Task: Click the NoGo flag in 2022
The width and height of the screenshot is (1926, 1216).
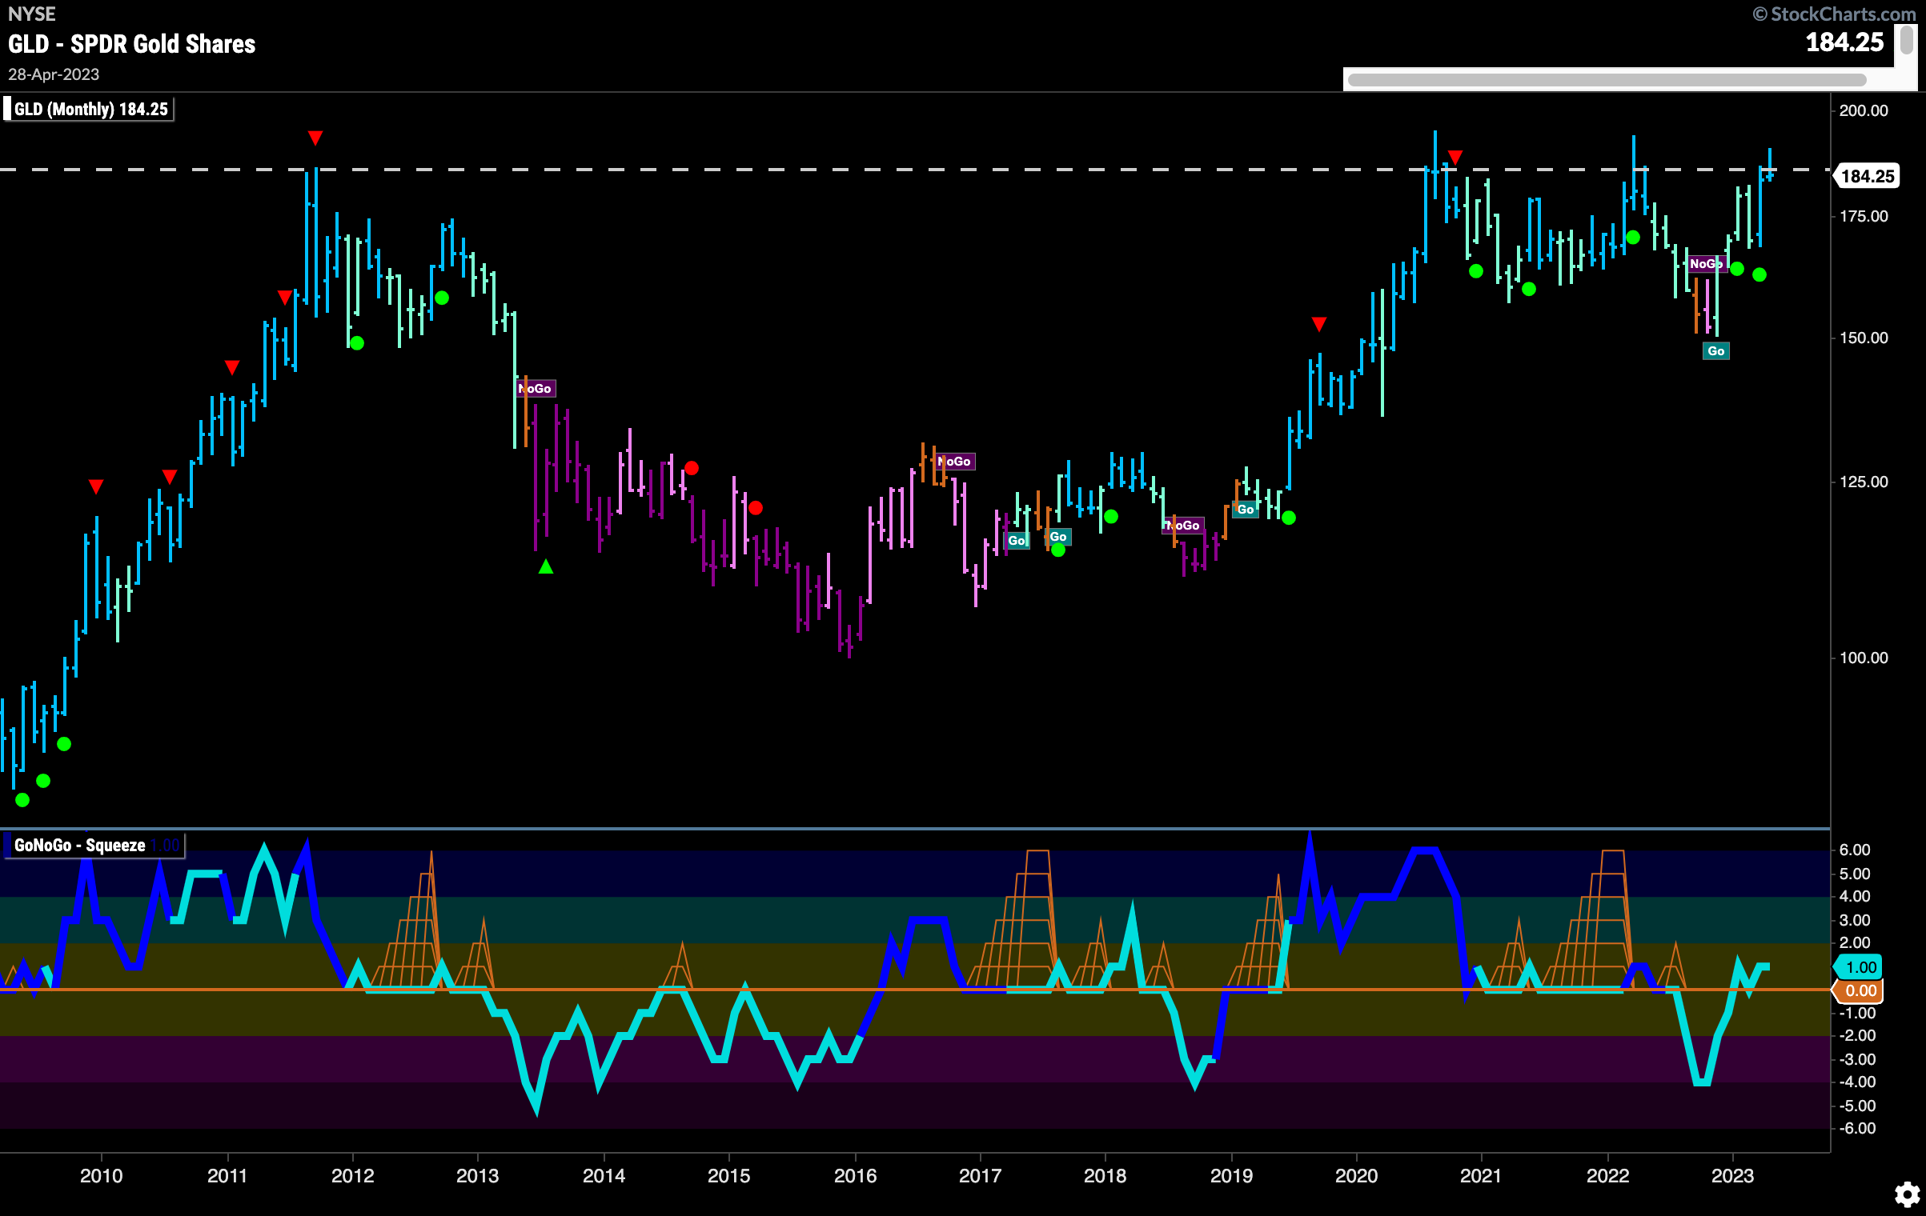Action: [x=1706, y=264]
